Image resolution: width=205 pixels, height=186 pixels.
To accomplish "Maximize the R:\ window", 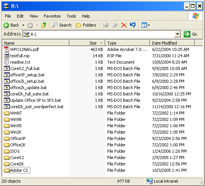I will (193, 6).
